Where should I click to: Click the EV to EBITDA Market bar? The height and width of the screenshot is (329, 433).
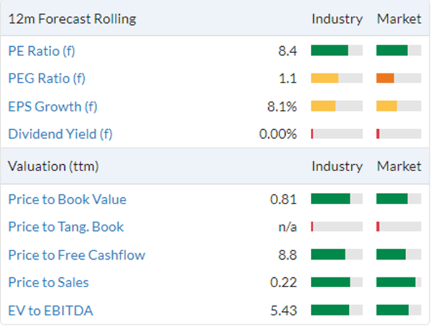399,310
